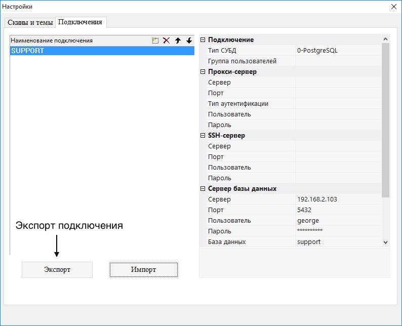
Task: Collapse the Сервер базы данных section
Action: click(x=203, y=189)
